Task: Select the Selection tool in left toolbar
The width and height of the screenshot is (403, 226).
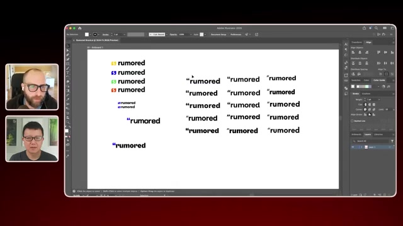Action: [x=68, y=46]
